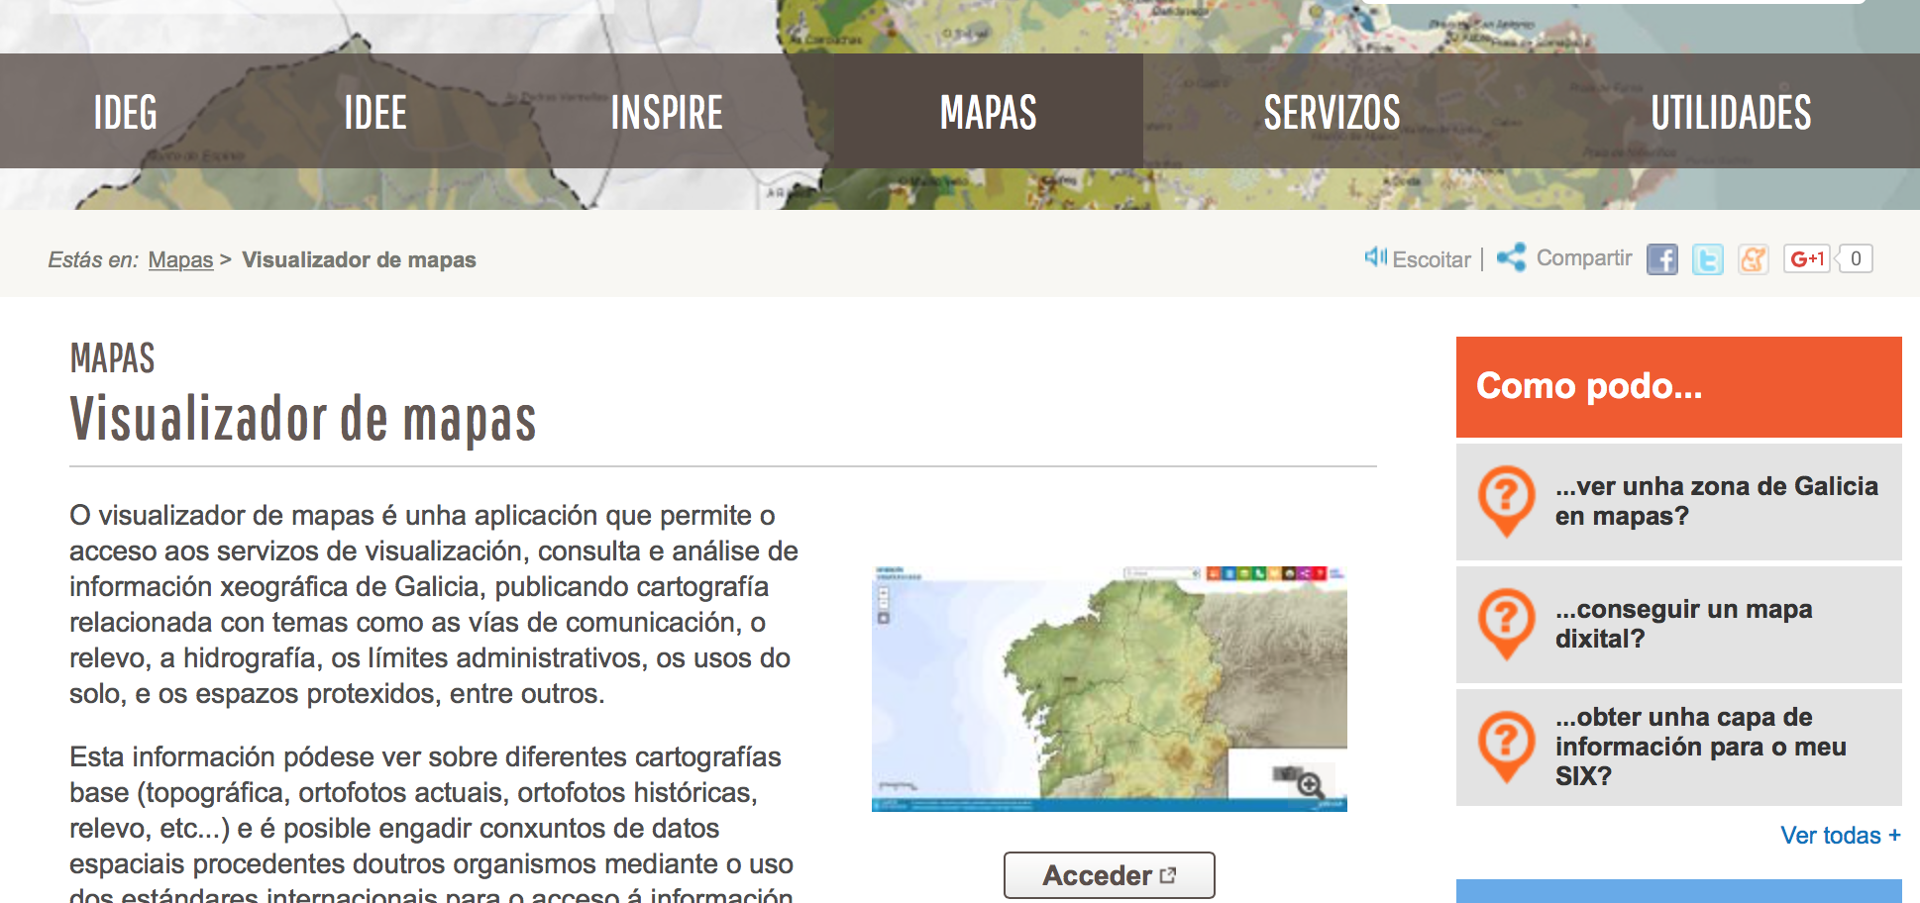Click the orange Menéame share icon
This screenshot has width=1920, height=903.
[1753, 259]
